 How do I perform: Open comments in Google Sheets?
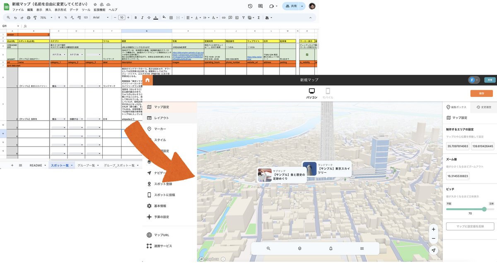click(x=261, y=6)
